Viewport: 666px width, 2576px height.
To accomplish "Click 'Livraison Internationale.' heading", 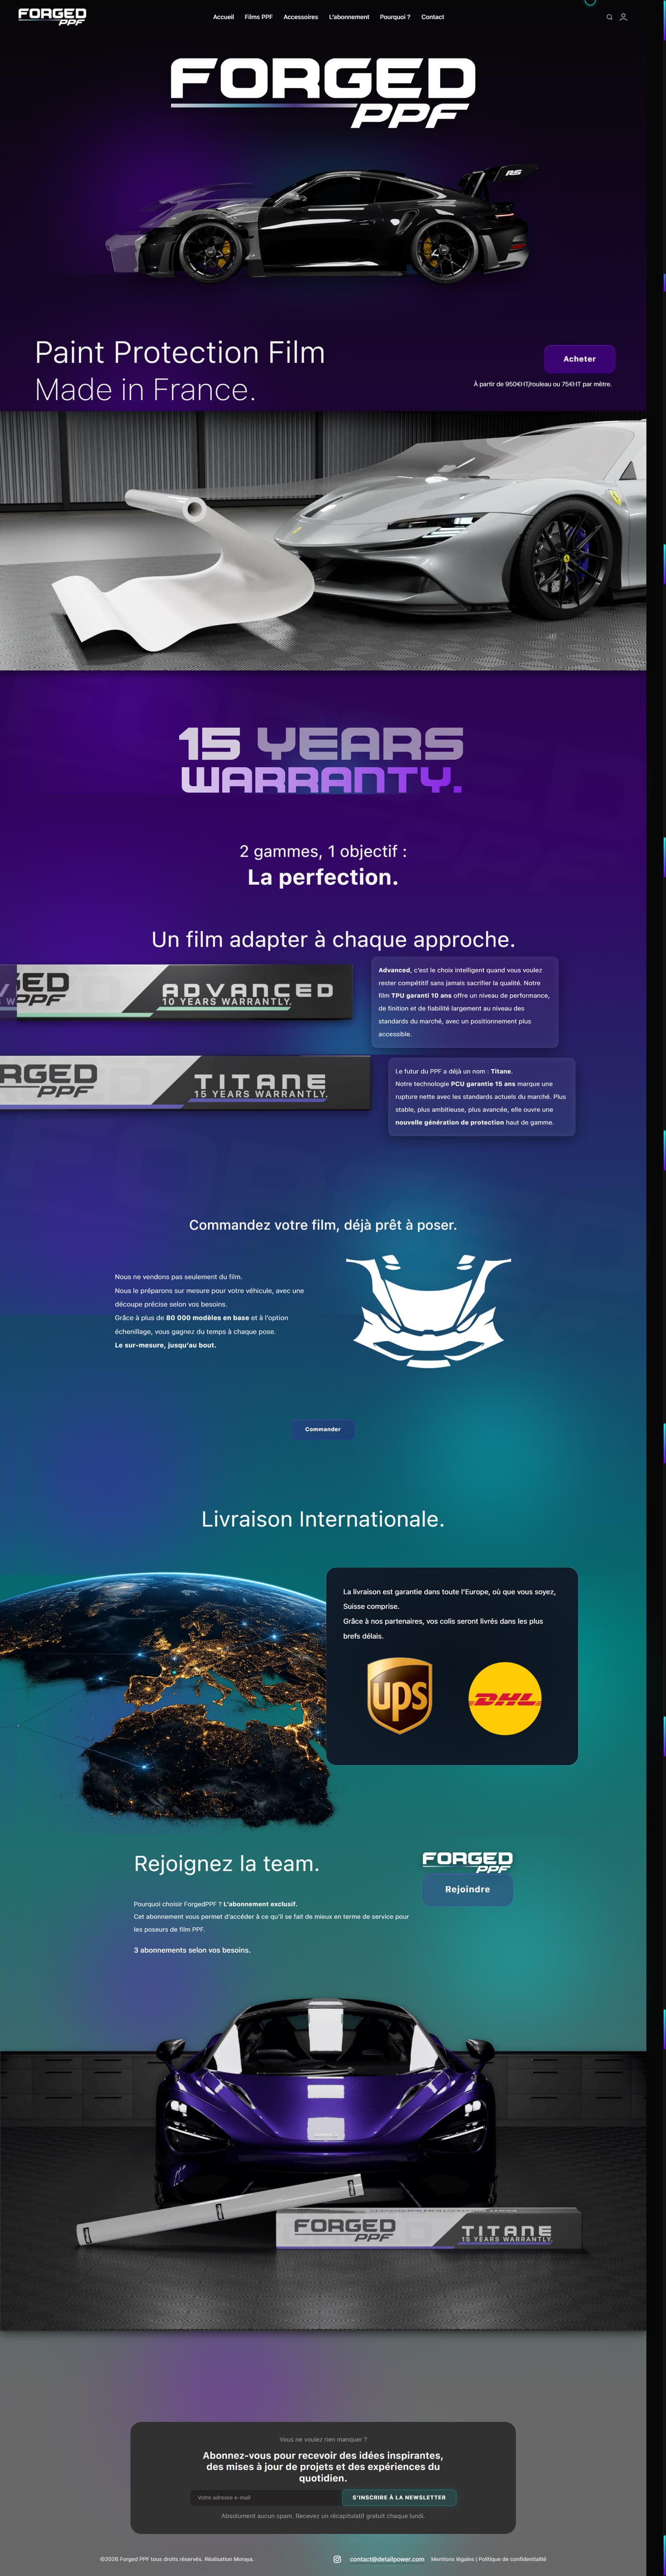I will (x=323, y=1519).
